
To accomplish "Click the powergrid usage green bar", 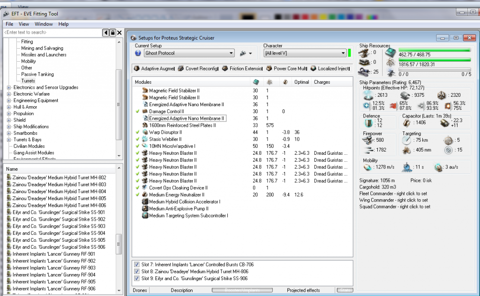I will (435, 60).
